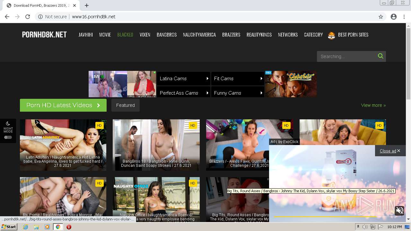Click the taskbar clock showing 10:12 PM

[x=395, y=227]
